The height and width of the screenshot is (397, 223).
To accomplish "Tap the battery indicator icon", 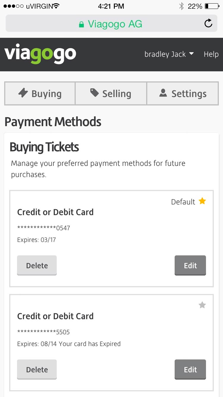I will 212,6.
